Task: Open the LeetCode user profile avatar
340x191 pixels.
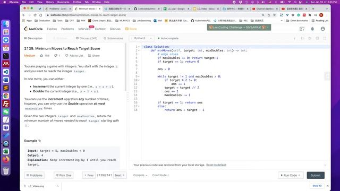Action: tap(322, 29)
